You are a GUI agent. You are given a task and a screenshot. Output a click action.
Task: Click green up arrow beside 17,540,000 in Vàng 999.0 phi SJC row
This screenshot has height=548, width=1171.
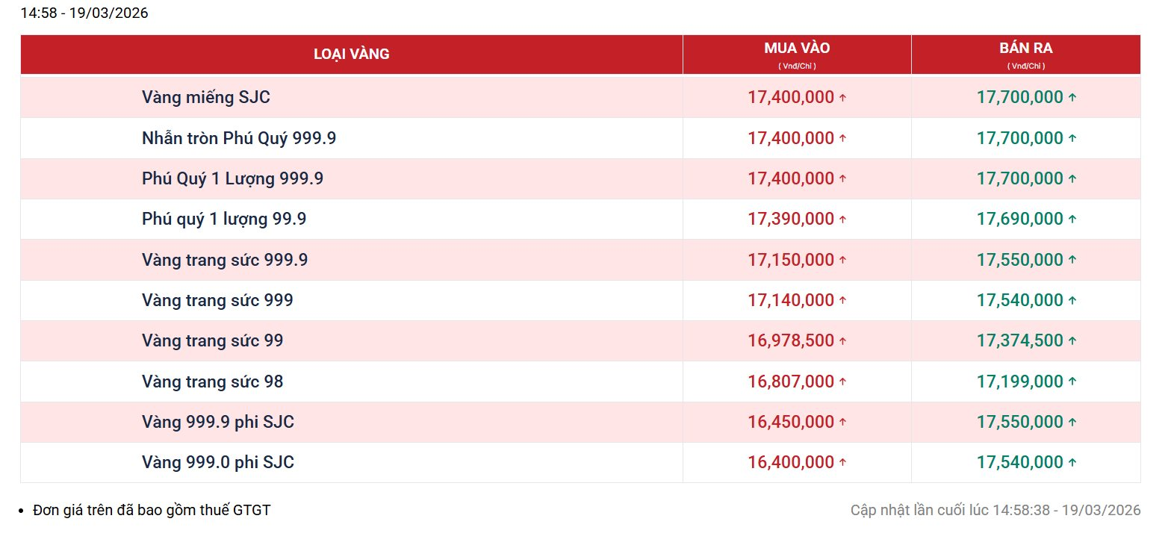[x=1072, y=463]
